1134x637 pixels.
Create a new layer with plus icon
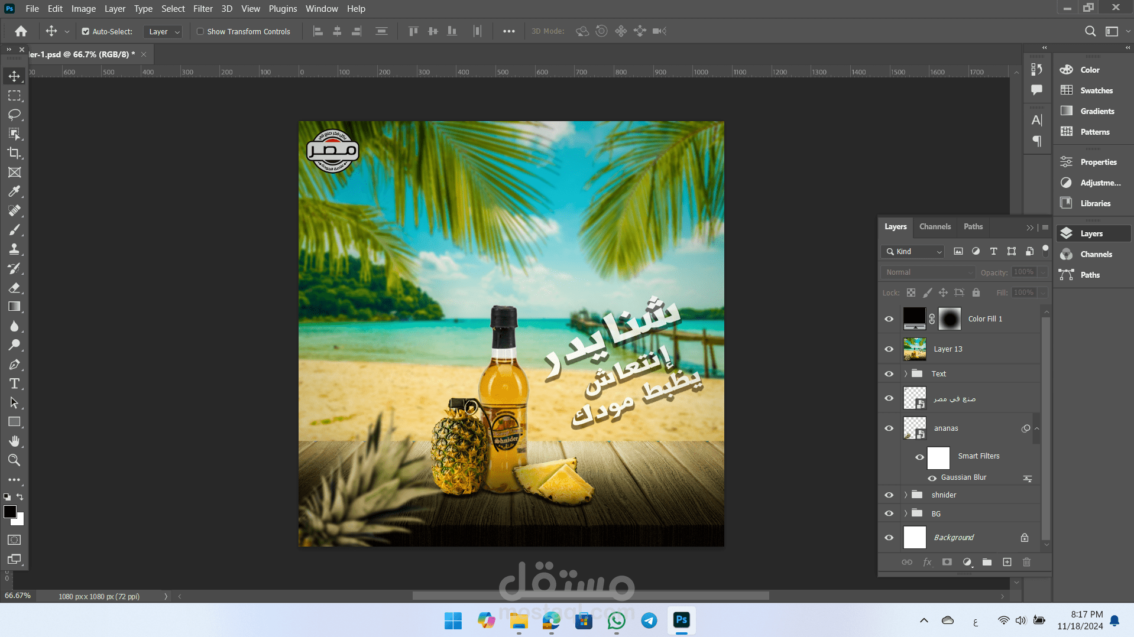pyautogui.click(x=1007, y=562)
